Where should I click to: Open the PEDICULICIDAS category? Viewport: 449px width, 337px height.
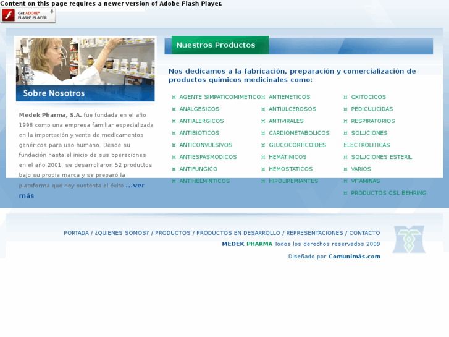coord(372,109)
